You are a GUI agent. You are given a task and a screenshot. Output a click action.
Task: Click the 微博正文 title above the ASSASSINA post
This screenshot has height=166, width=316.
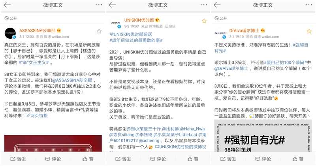[x=53, y=5]
